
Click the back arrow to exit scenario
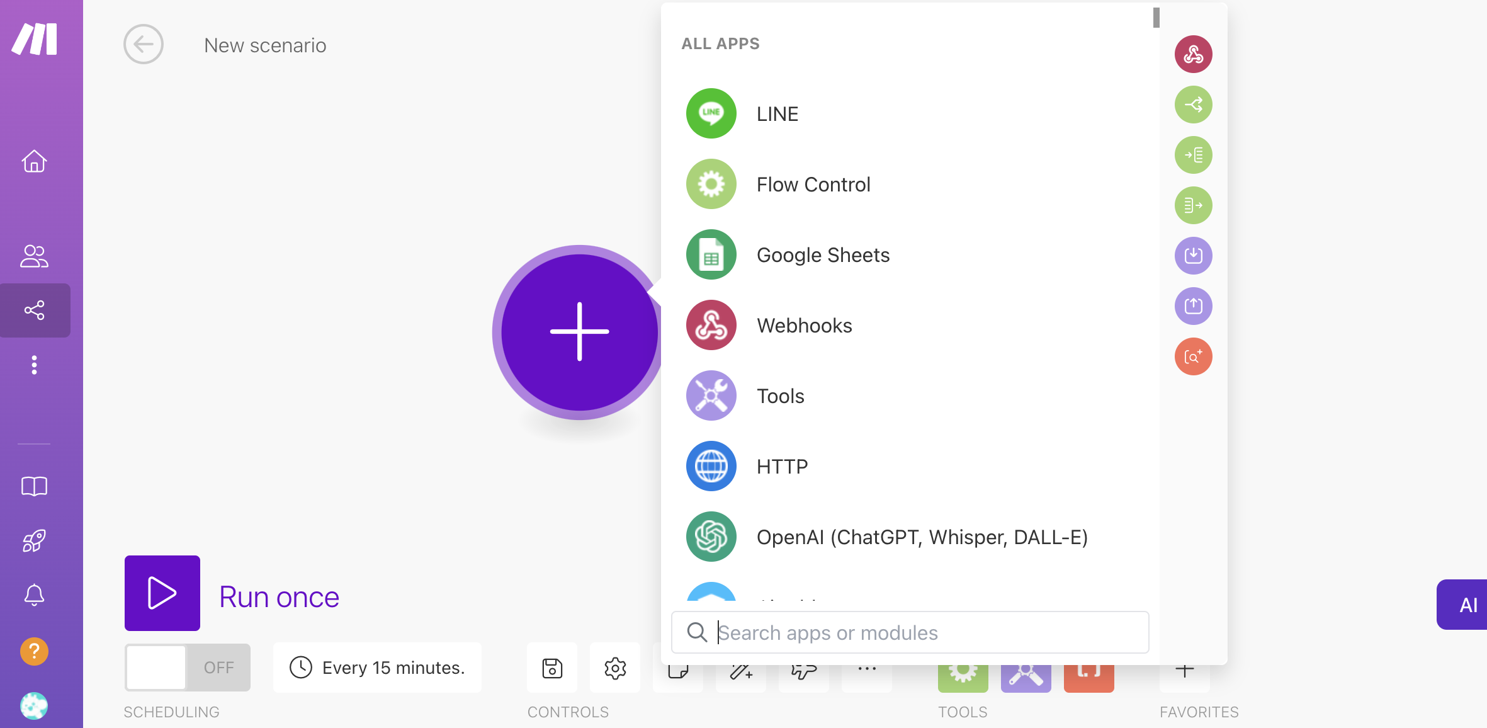click(143, 43)
